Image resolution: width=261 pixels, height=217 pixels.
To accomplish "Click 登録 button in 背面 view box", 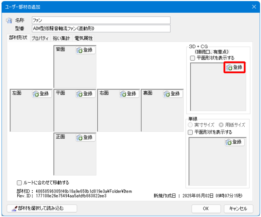I will click(86, 50).
